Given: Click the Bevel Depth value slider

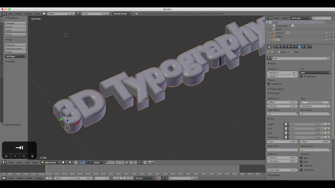Looking at the screenshot, I should click(315, 102).
